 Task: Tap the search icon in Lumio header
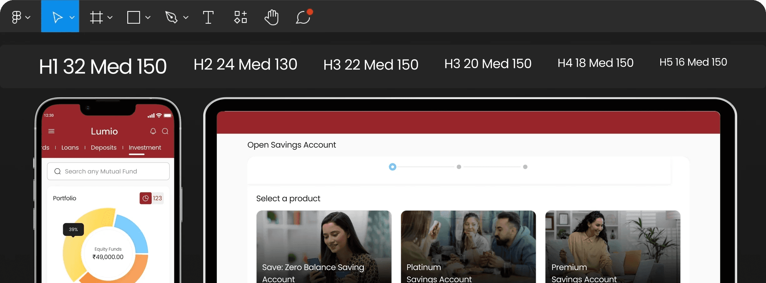165,131
